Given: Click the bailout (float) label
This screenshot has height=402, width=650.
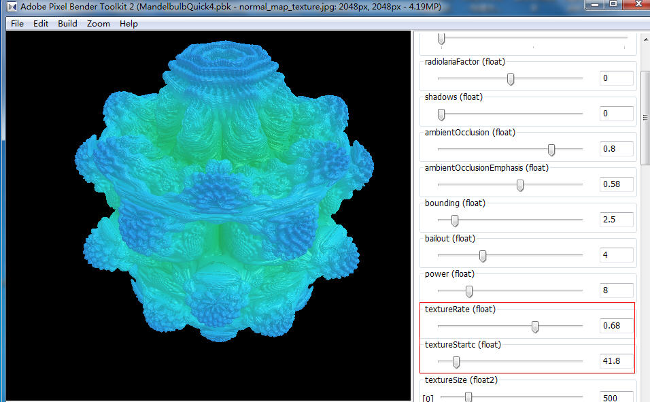Looking at the screenshot, I should click(x=450, y=239).
